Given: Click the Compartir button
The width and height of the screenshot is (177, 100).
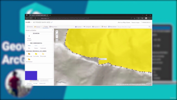Looking at the screenshot, I should click(87, 27).
